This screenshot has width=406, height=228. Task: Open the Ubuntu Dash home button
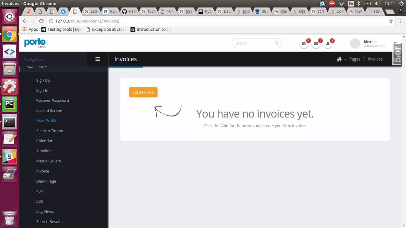click(10, 16)
